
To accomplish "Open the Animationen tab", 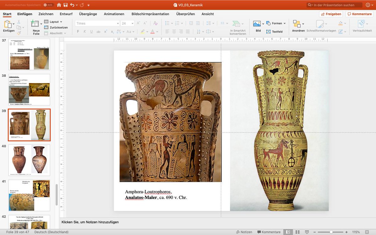I will coord(114,14).
